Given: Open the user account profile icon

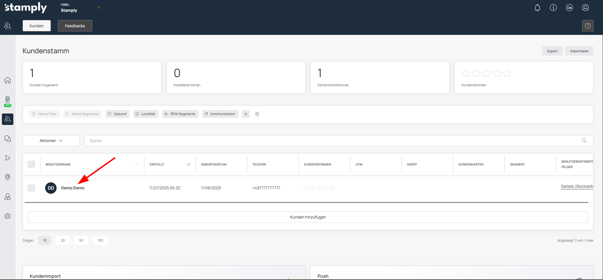Looking at the screenshot, I should (x=585, y=8).
